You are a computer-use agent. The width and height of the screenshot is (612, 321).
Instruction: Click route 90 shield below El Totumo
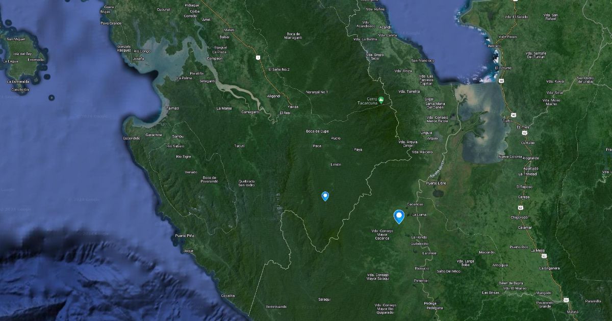pyautogui.click(x=502, y=80)
